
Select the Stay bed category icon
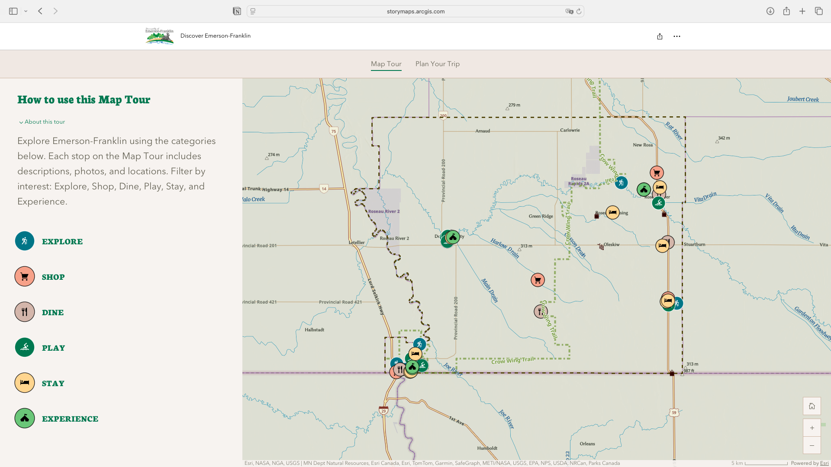(25, 383)
